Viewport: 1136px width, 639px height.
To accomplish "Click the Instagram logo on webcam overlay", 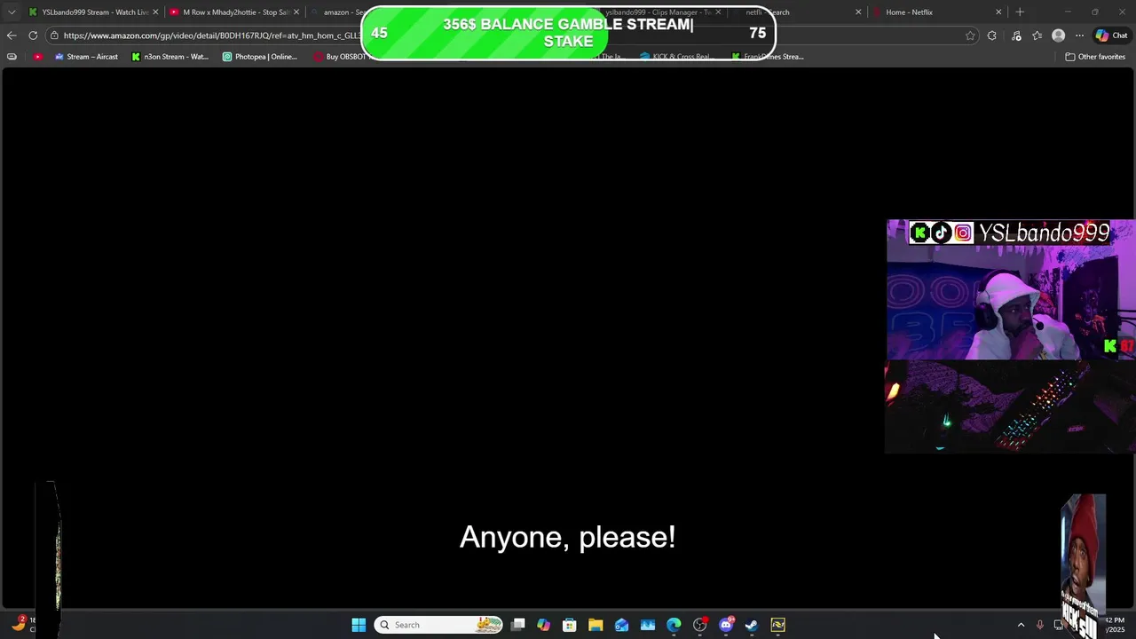I will click(963, 233).
